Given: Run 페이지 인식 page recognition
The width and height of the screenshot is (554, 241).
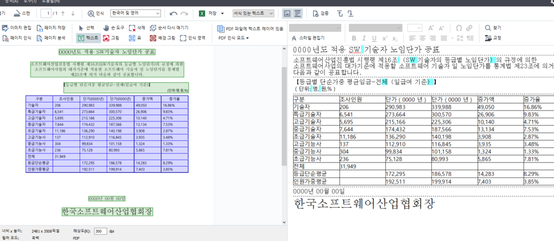Looking at the screenshot, I should (17, 38).
